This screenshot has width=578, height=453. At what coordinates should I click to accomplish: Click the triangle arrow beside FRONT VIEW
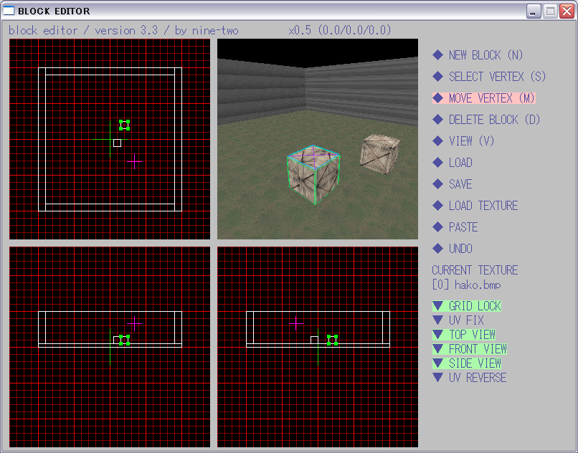tap(437, 349)
